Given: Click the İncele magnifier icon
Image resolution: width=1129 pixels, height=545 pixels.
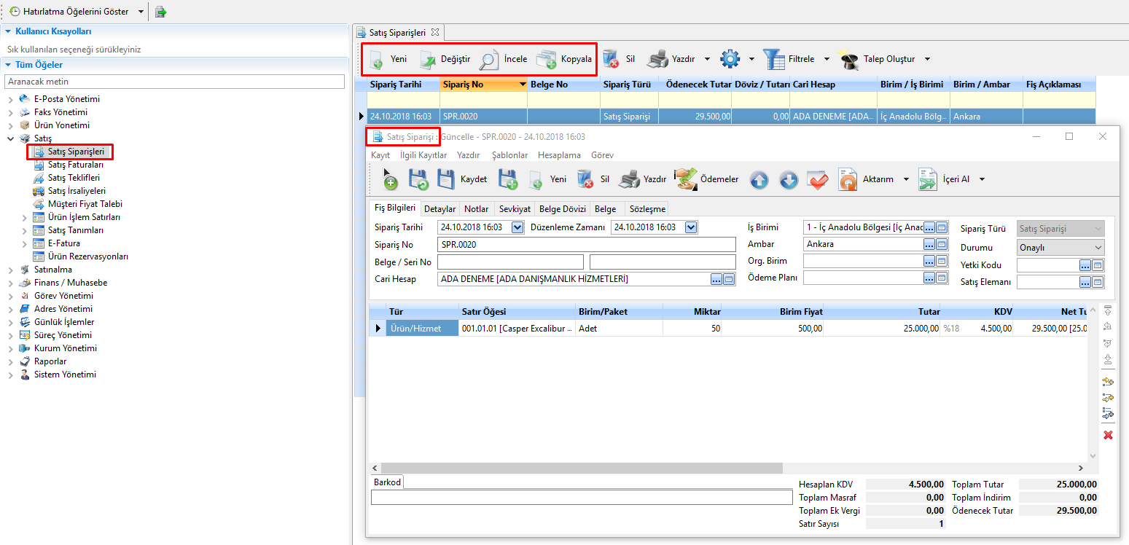Looking at the screenshot, I should tap(488, 59).
